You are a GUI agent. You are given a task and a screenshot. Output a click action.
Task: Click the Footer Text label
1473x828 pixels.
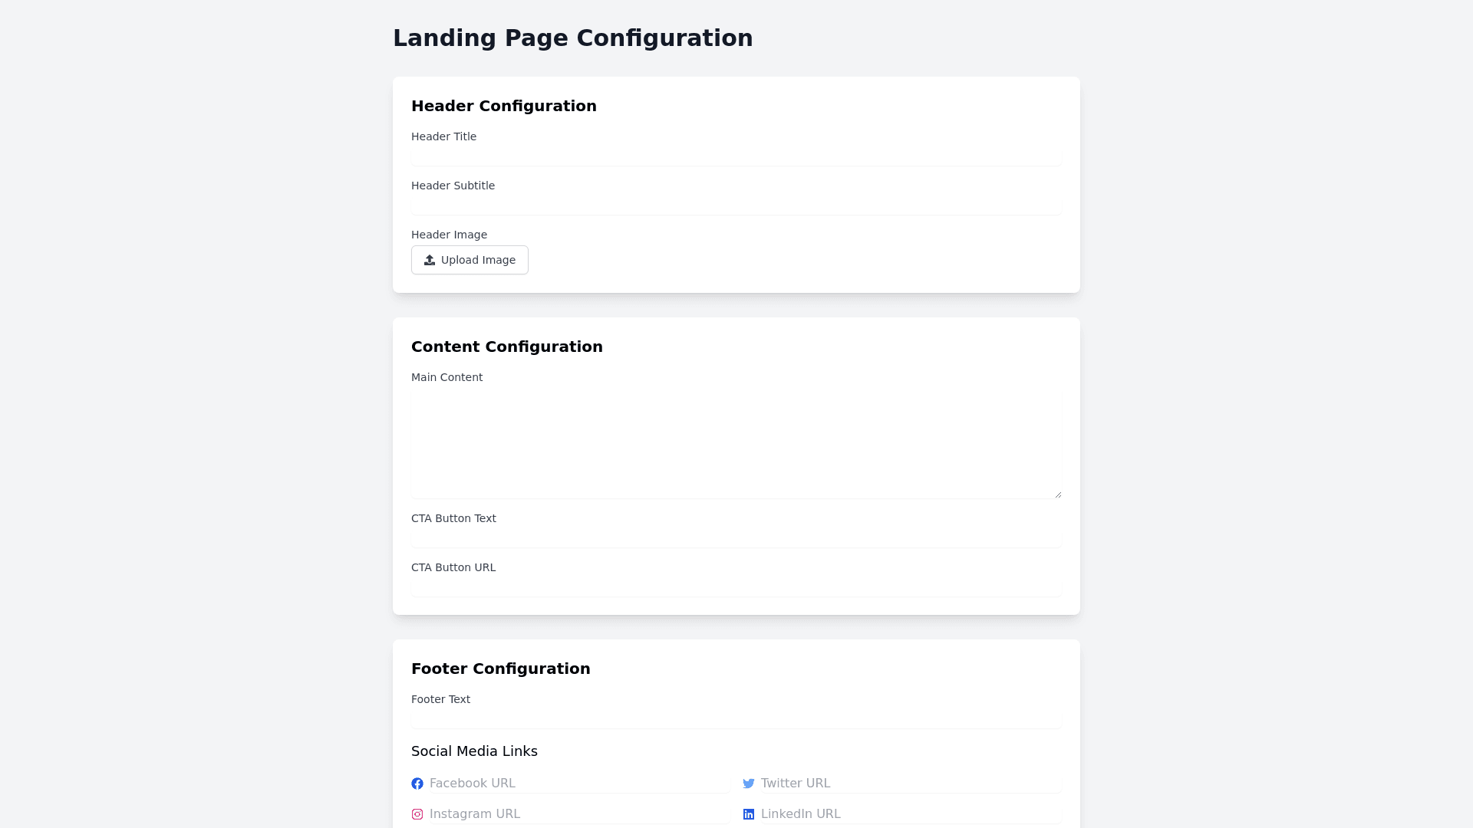pyautogui.click(x=440, y=699)
